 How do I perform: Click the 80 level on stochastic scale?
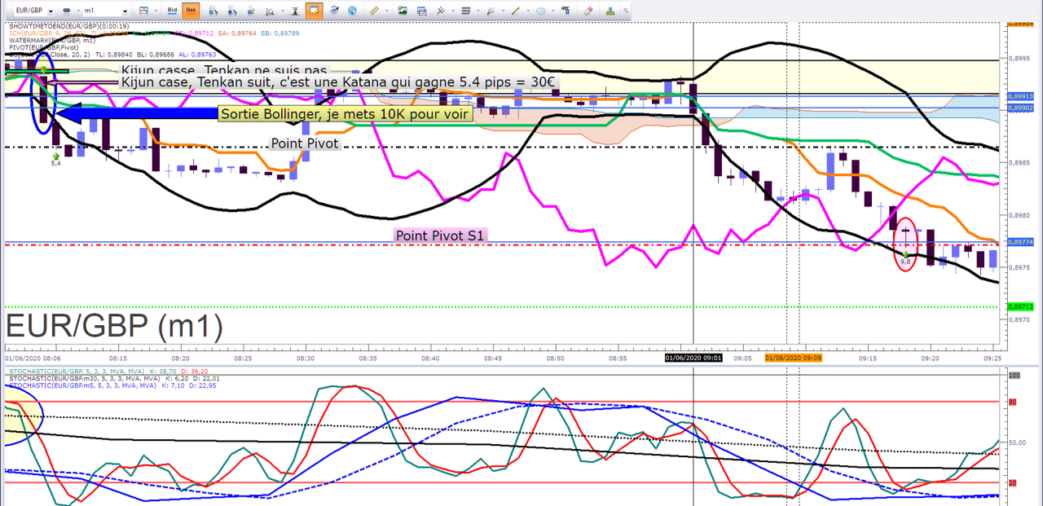[1014, 402]
